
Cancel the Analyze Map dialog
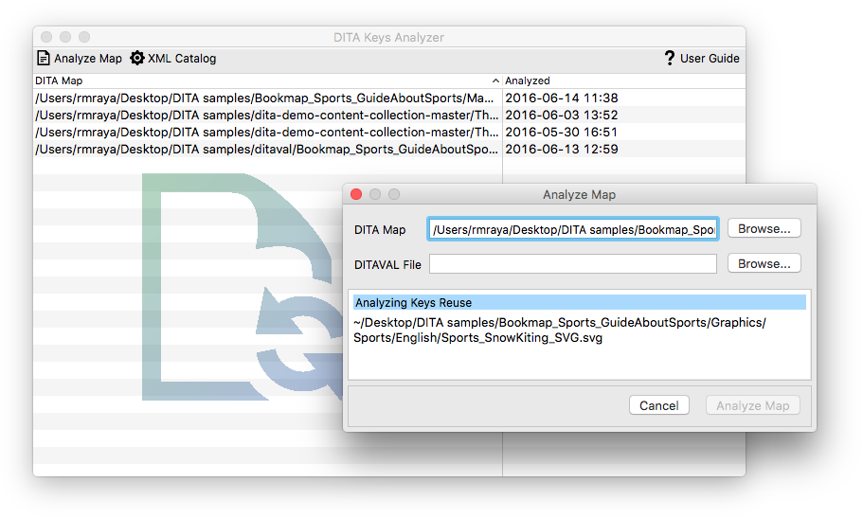click(x=658, y=405)
